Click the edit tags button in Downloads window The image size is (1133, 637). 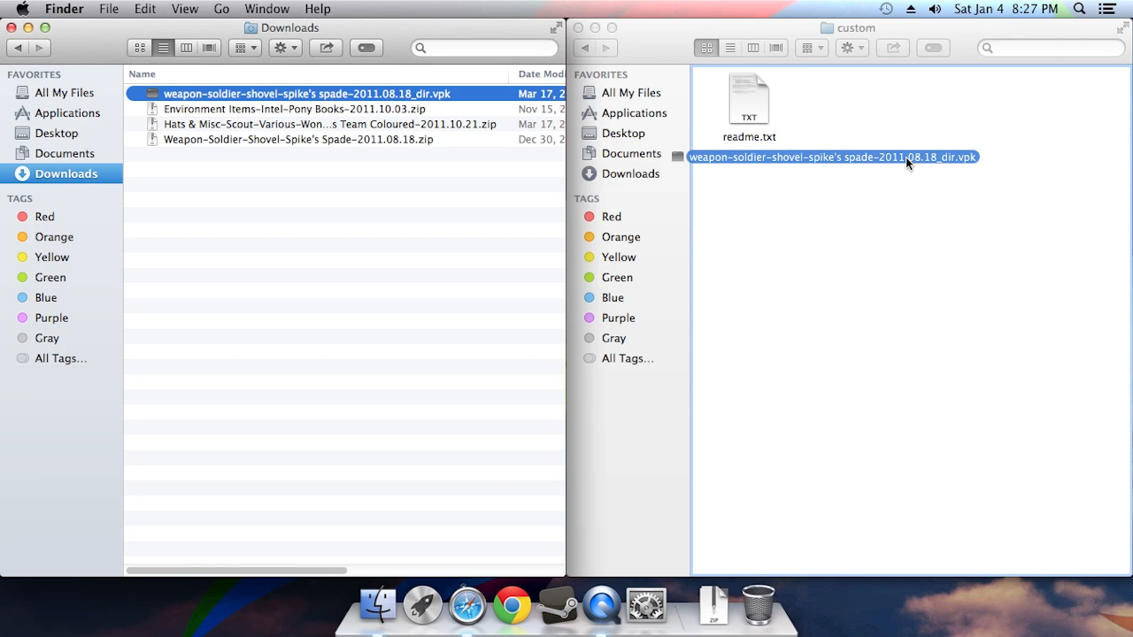366,48
